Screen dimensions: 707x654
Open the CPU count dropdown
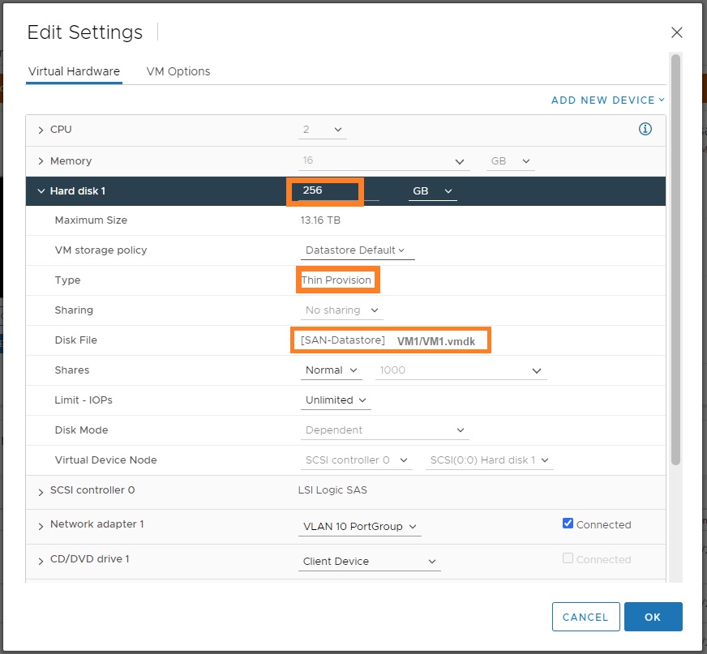tap(323, 130)
